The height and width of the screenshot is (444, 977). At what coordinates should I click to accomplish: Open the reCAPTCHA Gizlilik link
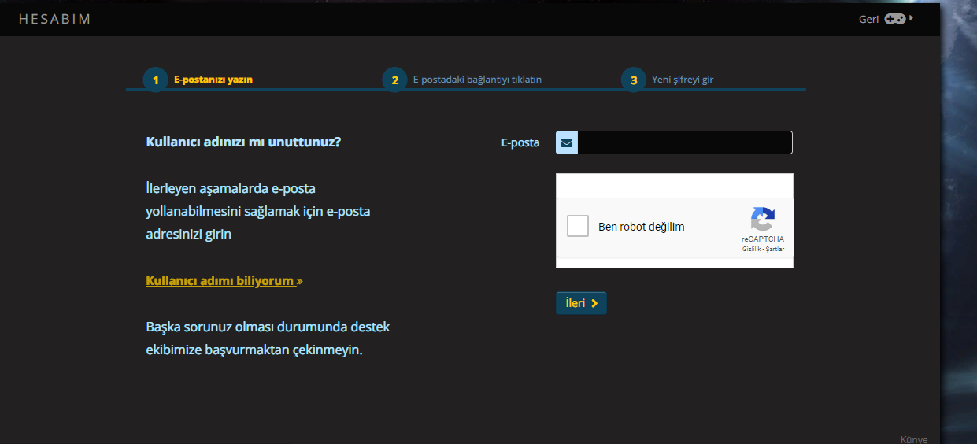coord(751,249)
